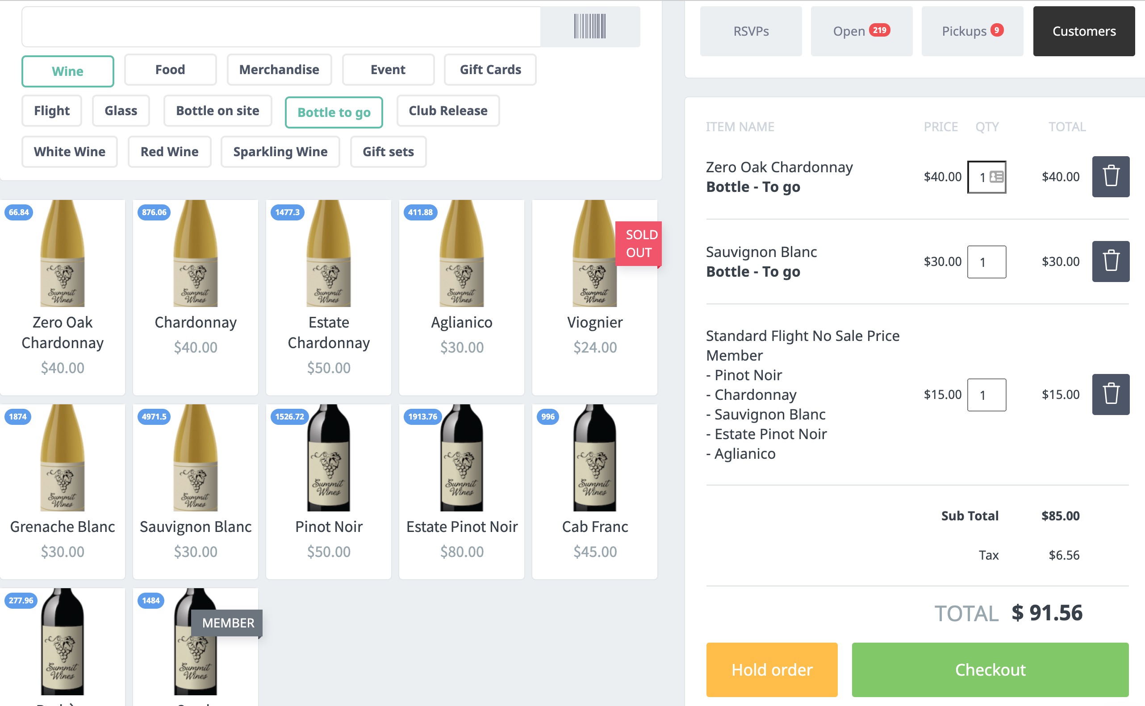This screenshot has width=1145, height=706.
Task: Click the quantity card icon for Zero Oak Chardonnay
Action: (x=996, y=177)
